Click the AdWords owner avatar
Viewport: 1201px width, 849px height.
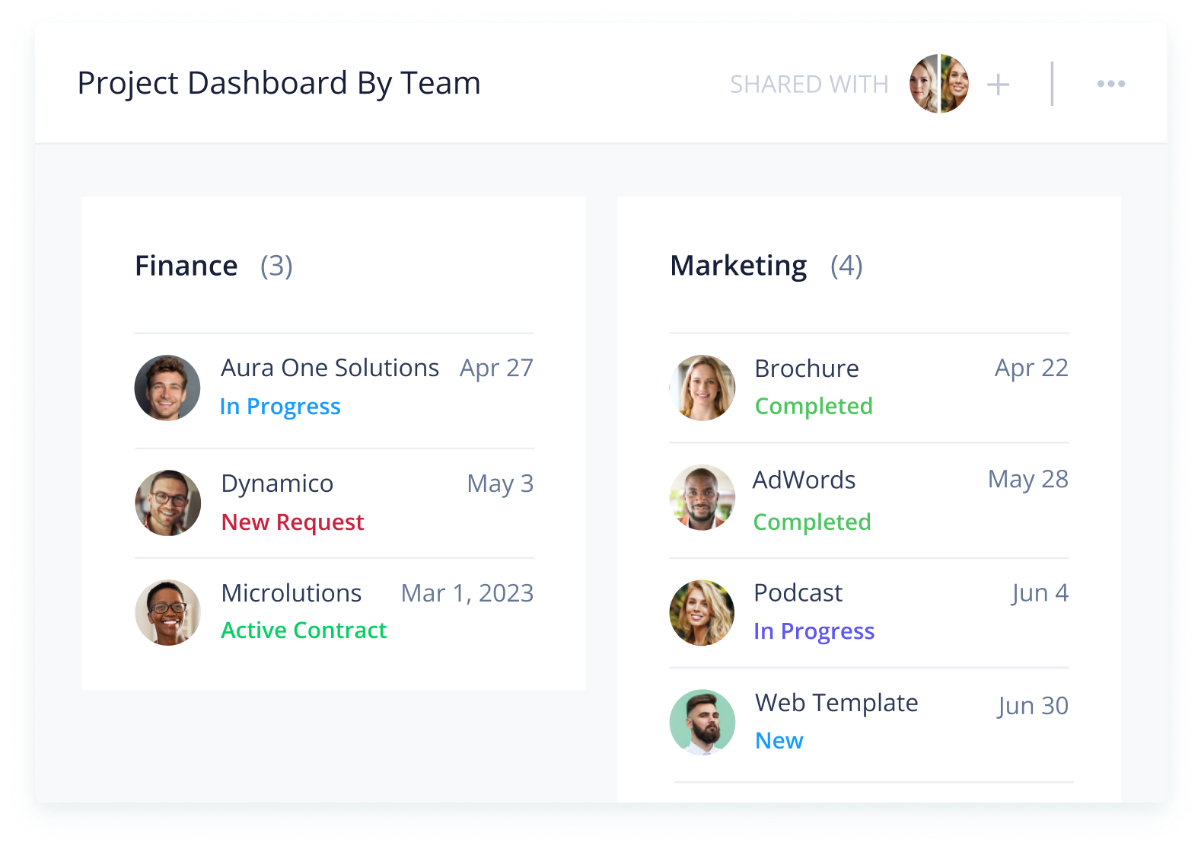[702, 498]
